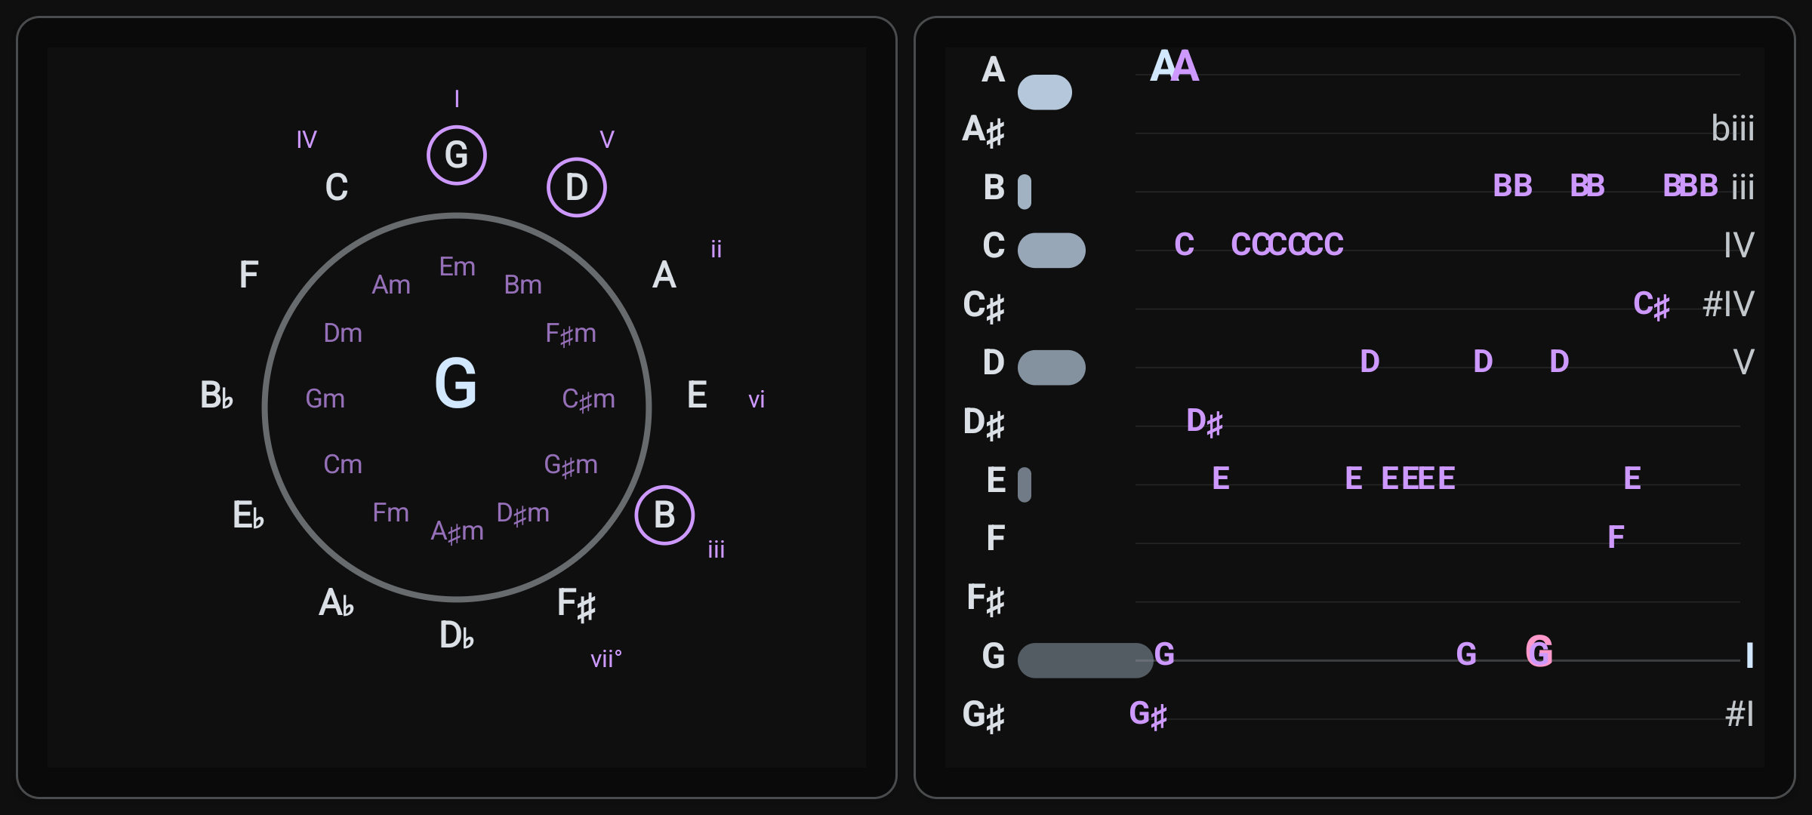Screen dimensions: 1812x815
Task: Click the #IV degree label
Action: coord(1727,304)
